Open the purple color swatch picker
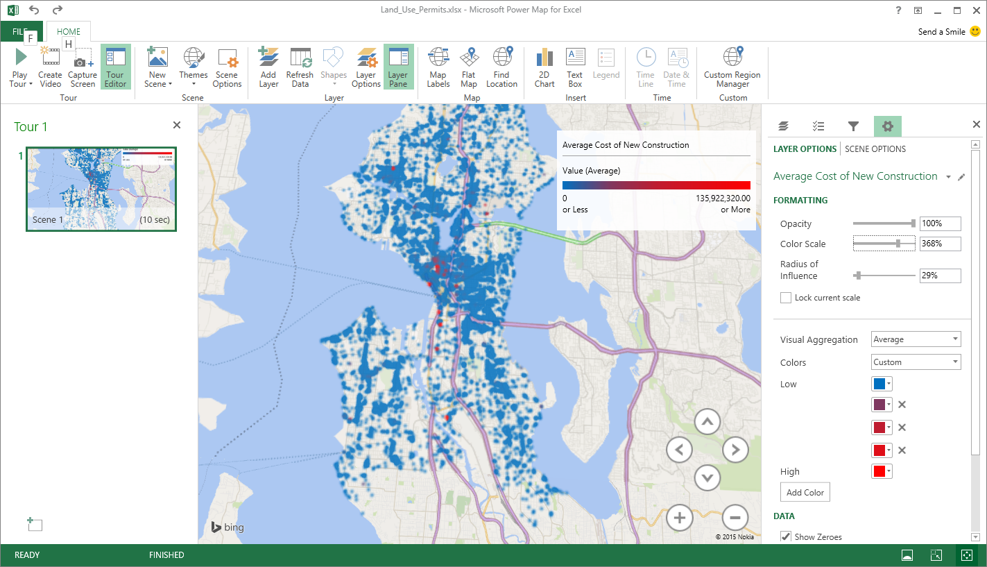Viewport: 987px width, 567px height. point(882,405)
